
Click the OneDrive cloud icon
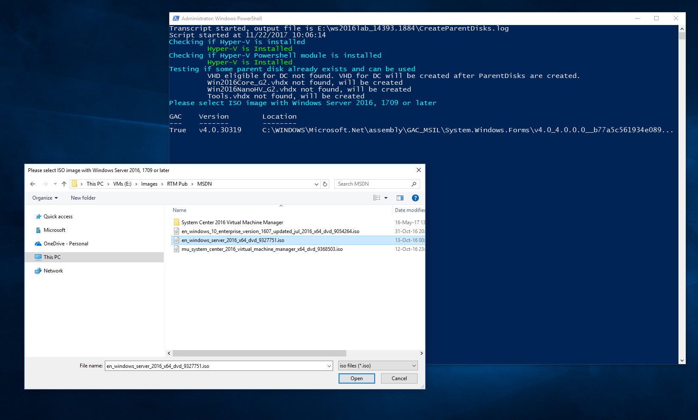pyautogui.click(x=39, y=244)
